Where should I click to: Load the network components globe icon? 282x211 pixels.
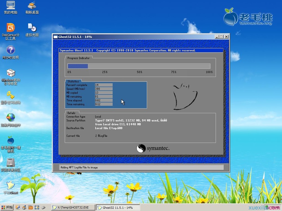[x=10, y=118]
